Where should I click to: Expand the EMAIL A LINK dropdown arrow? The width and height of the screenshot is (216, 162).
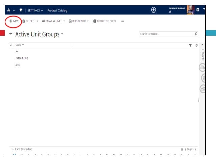click(x=64, y=21)
